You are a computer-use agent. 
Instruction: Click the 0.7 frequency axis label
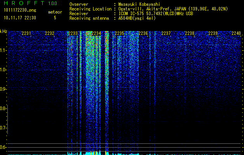point(3,128)
